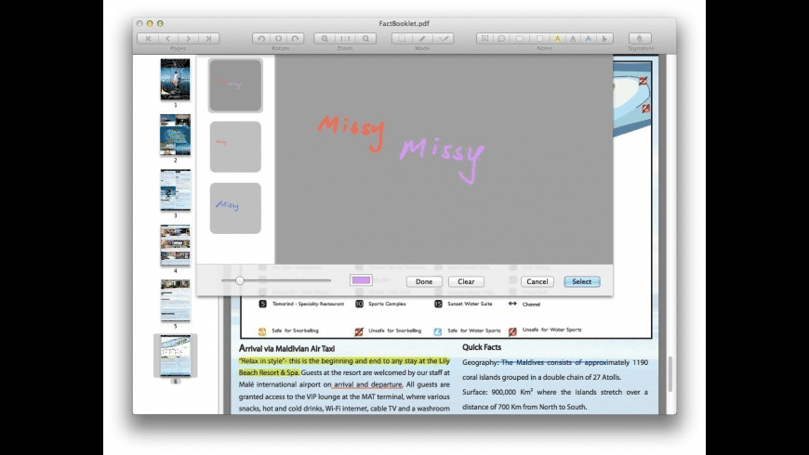Add a speech bubble note

coord(502,39)
